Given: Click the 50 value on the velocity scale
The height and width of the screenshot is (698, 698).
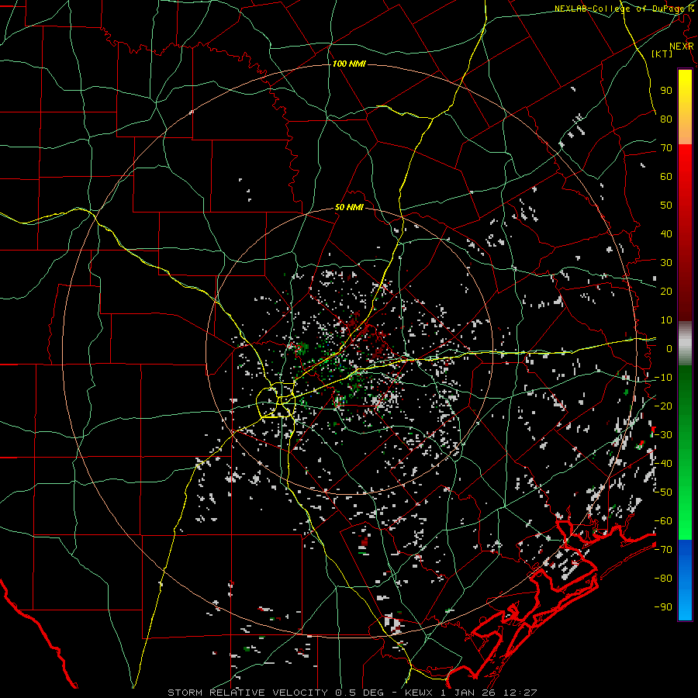Looking at the screenshot, I should (666, 206).
